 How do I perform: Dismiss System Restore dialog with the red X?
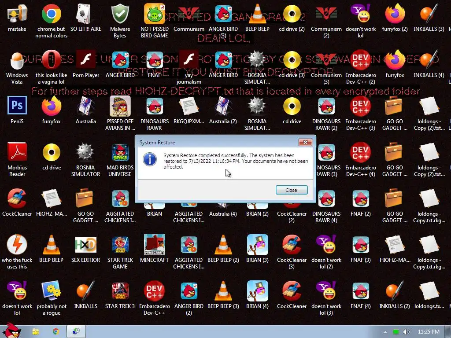(x=305, y=142)
